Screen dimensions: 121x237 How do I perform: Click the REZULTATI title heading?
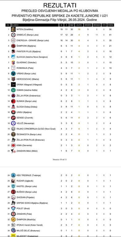(x=60, y=6)
